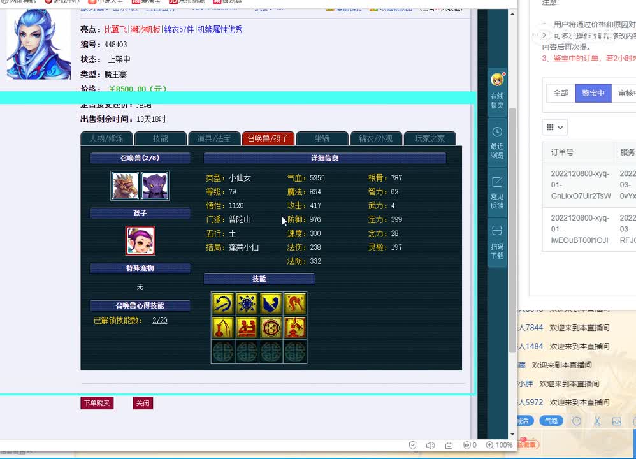Open the 最近浏览 recent history sidebar item

point(497,143)
